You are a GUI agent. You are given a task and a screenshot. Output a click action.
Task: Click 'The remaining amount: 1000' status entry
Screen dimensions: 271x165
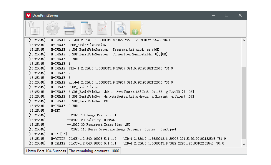click(x=94, y=151)
